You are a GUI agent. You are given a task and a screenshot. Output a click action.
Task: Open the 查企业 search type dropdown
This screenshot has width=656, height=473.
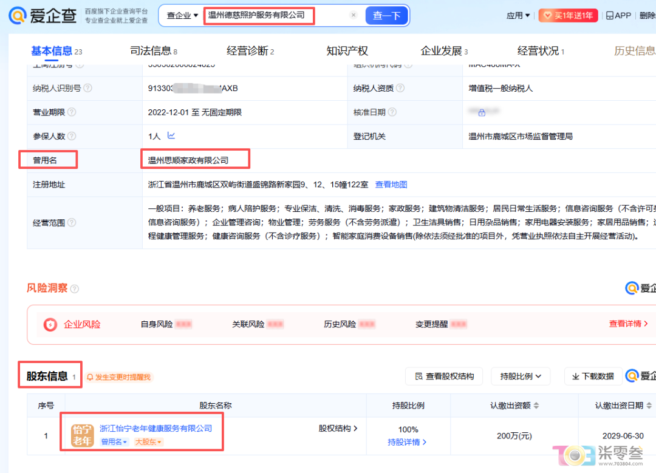(x=182, y=15)
